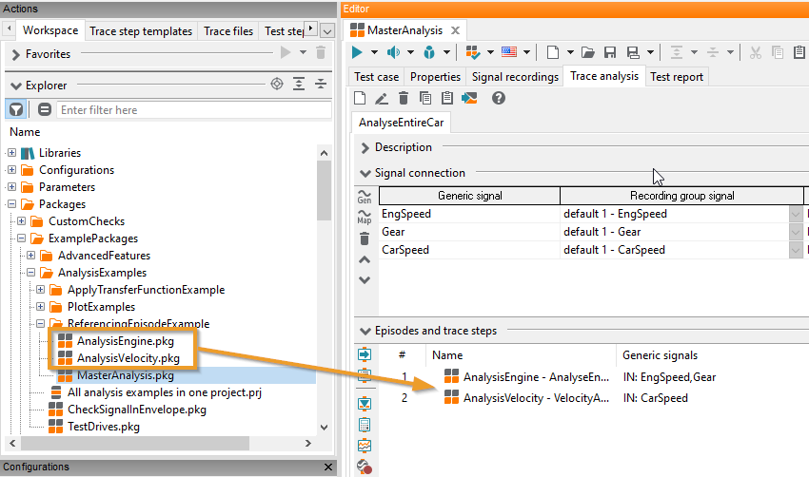Collapse the Packages tree node
This screenshot has height=477, width=809.
11,204
